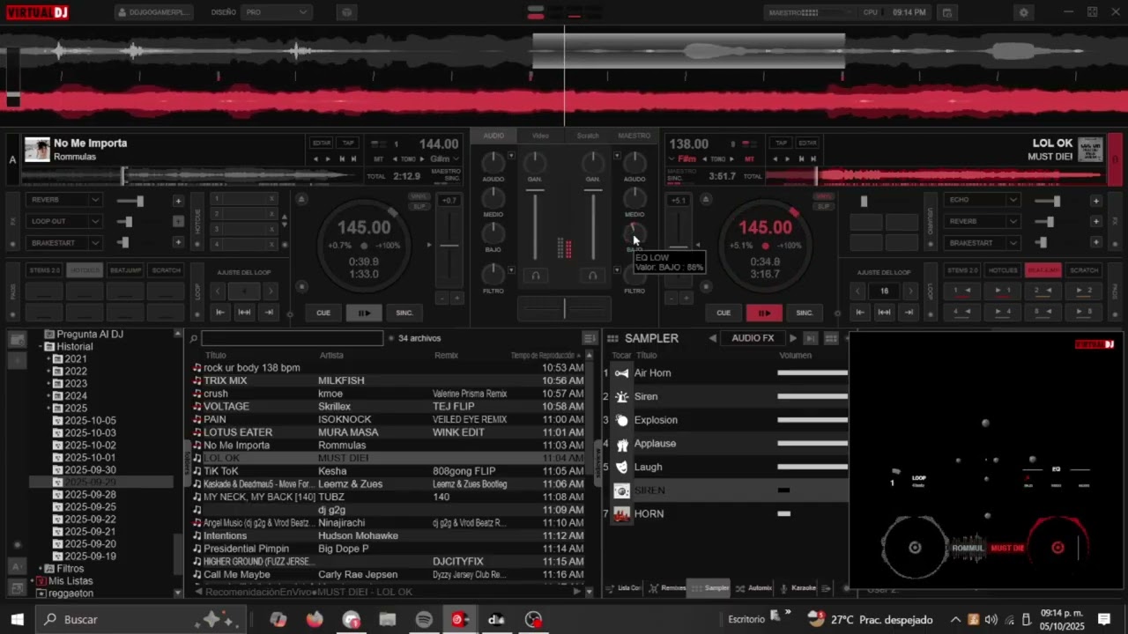Image resolution: width=1128 pixels, height=634 pixels.
Task: Trigger the Siren sample icon in row 2
Action: (622, 396)
